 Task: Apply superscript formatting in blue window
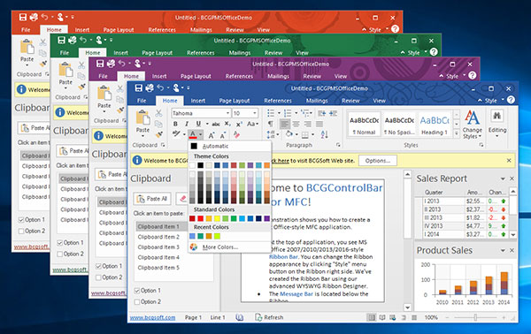pyautogui.click(x=239, y=124)
